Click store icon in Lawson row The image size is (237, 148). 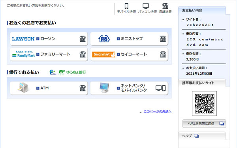(83, 39)
